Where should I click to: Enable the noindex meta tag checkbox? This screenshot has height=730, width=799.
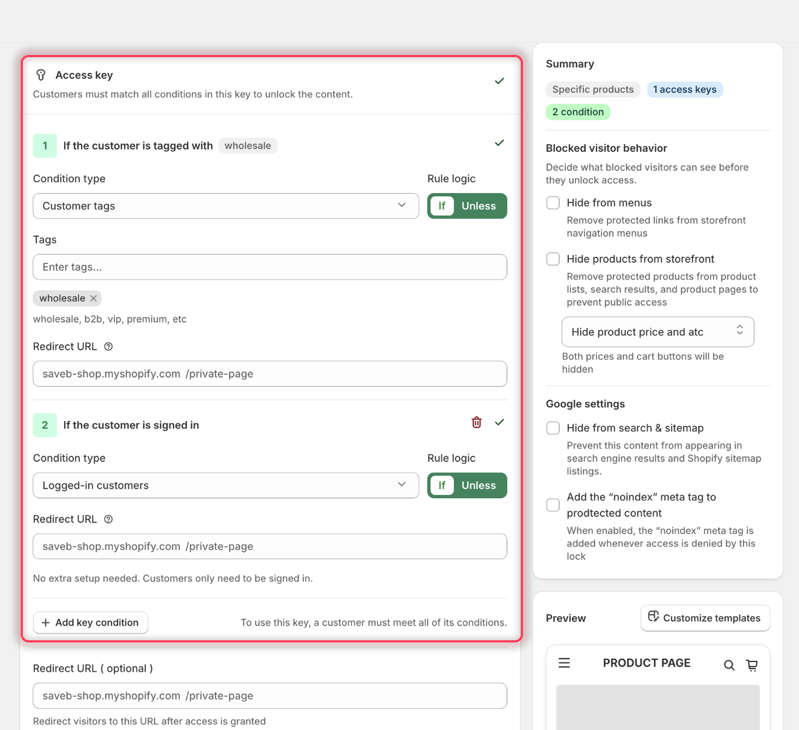click(553, 505)
